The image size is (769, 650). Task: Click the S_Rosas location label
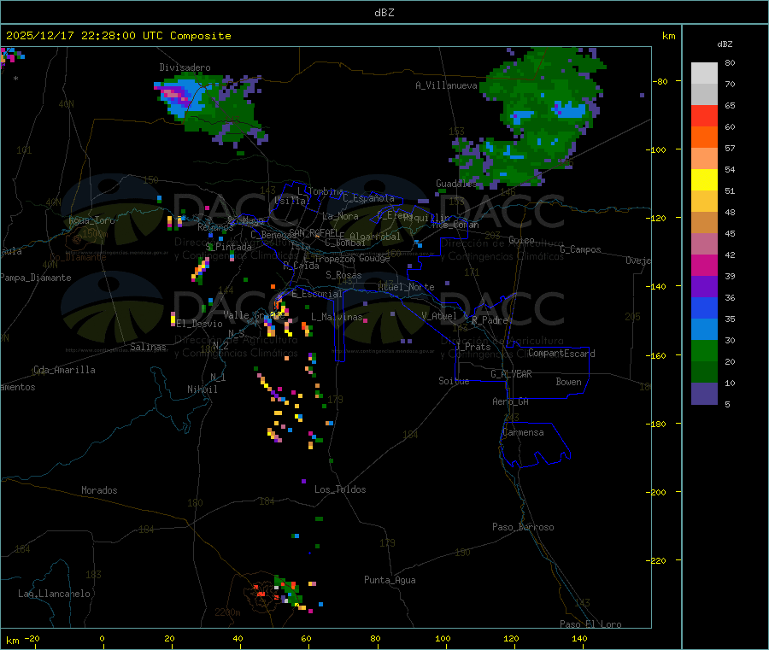[343, 275]
